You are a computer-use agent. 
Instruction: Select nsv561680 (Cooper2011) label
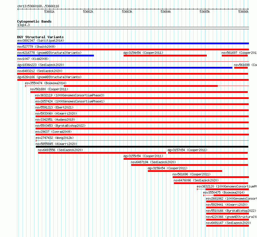[49, 89]
